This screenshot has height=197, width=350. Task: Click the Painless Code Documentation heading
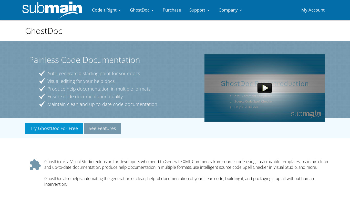coord(85,60)
